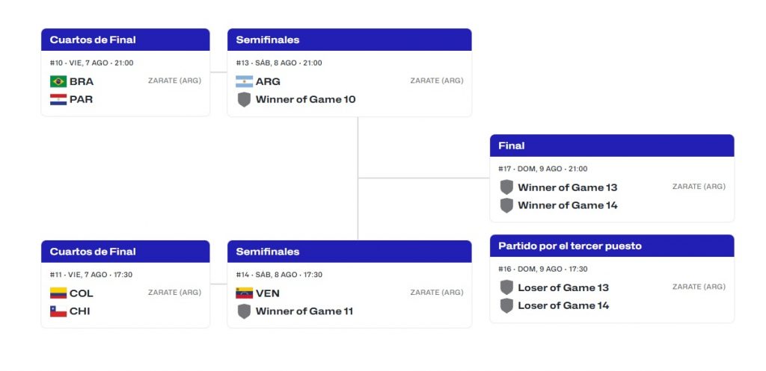Click ZARATE (ARG) venue in the Final card

click(699, 186)
